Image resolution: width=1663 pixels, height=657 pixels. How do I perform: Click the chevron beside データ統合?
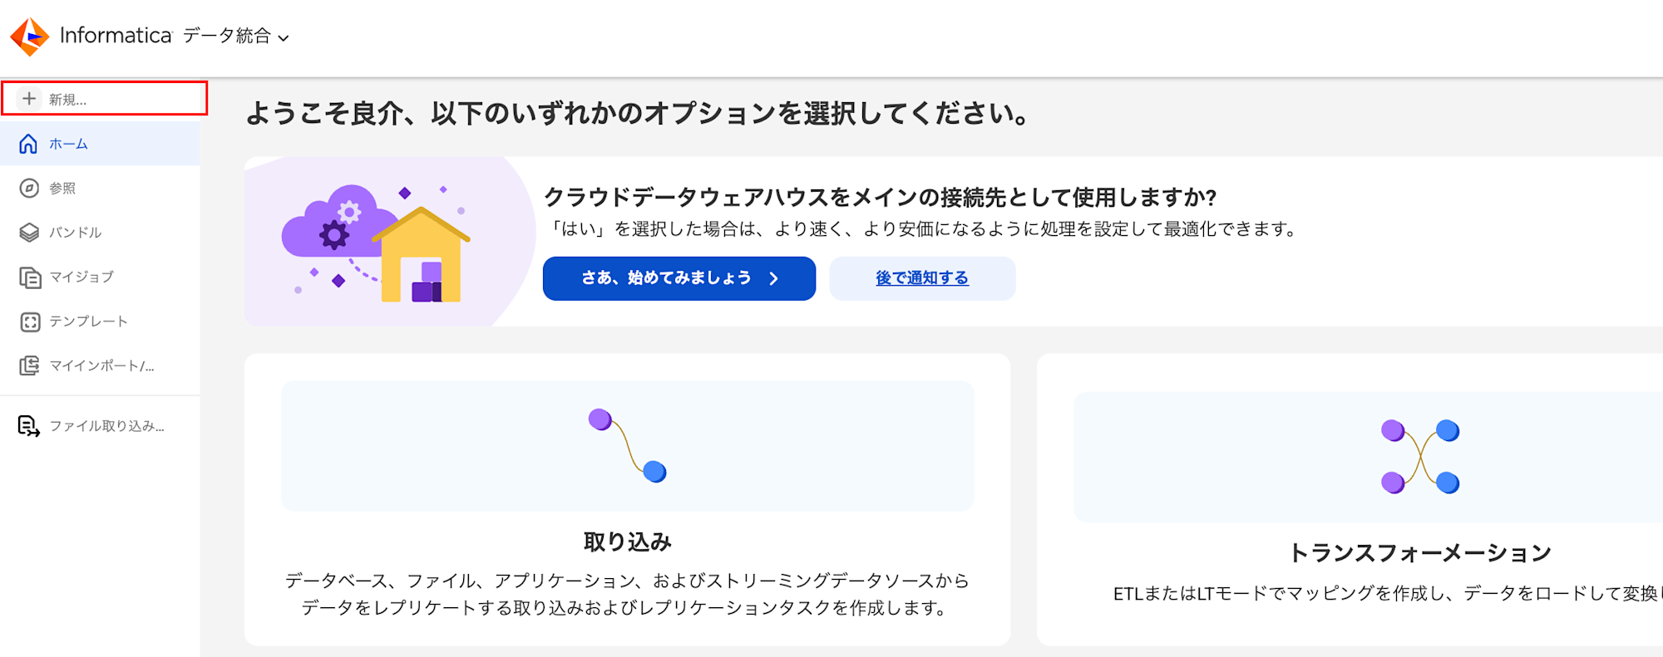pos(283,38)
